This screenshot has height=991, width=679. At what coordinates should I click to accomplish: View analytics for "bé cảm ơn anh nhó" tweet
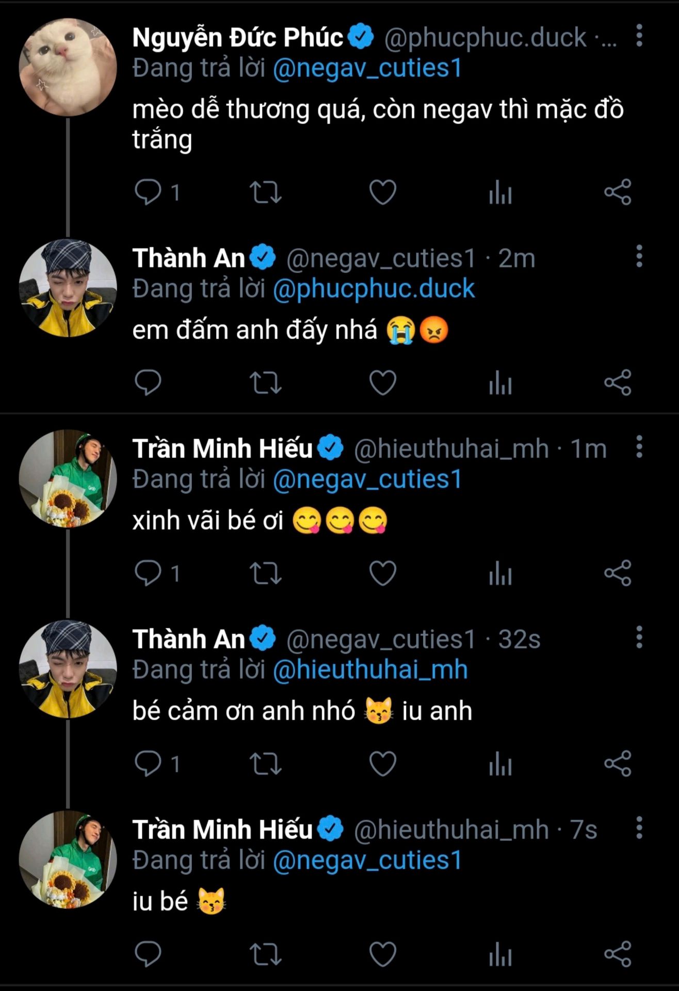pos(500,764)
